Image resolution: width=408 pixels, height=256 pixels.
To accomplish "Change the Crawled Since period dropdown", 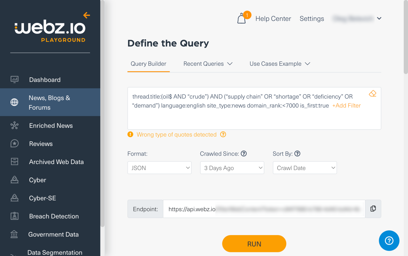I will pos(232,168).
